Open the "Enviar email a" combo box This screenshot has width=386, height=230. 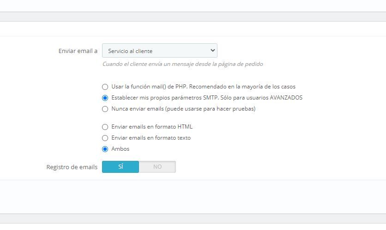point(159,51)
